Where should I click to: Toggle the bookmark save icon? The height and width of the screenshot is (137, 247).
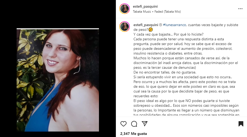[241, 124]
